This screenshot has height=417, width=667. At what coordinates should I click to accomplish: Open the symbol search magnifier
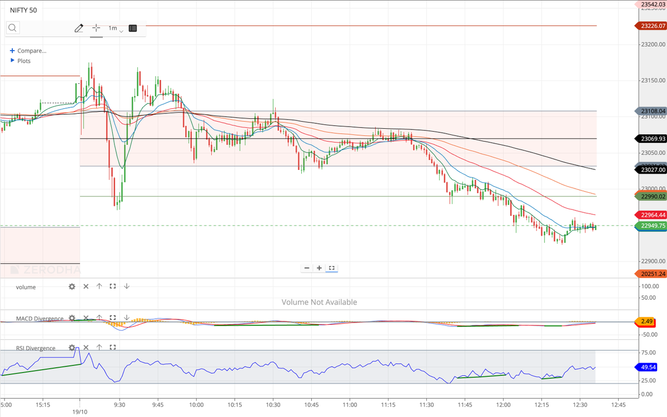[13, 28]
